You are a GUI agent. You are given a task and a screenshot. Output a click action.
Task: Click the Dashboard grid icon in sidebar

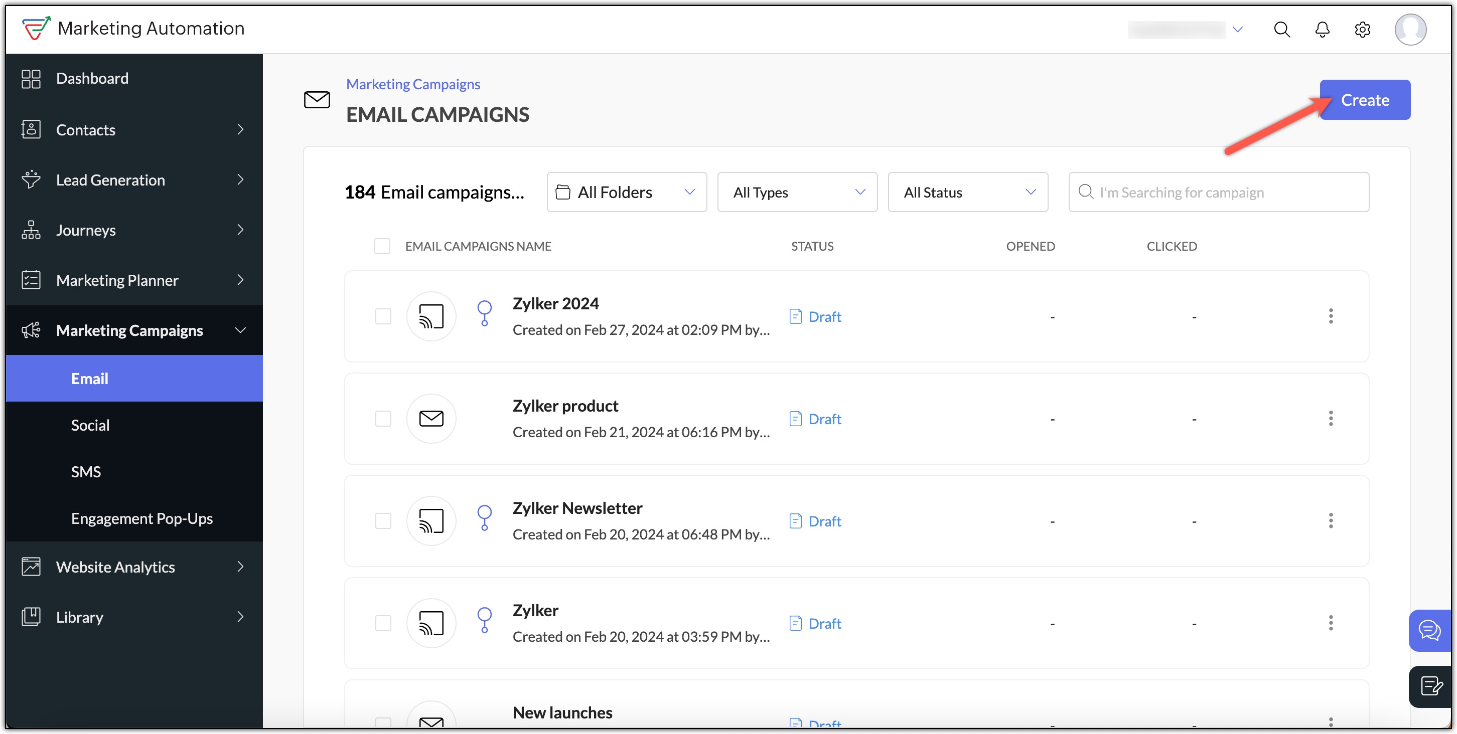click(x=31, y=79)
